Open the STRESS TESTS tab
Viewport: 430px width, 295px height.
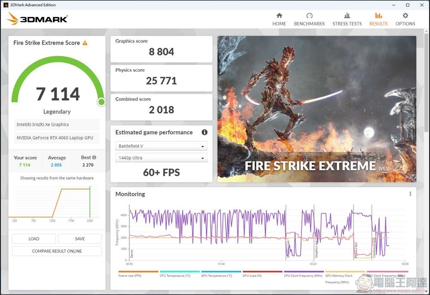click(347, 19)
